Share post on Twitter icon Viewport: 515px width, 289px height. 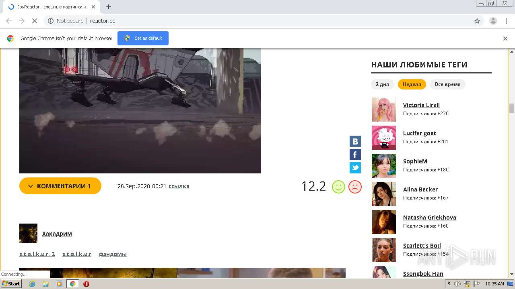tap(355, 168)
